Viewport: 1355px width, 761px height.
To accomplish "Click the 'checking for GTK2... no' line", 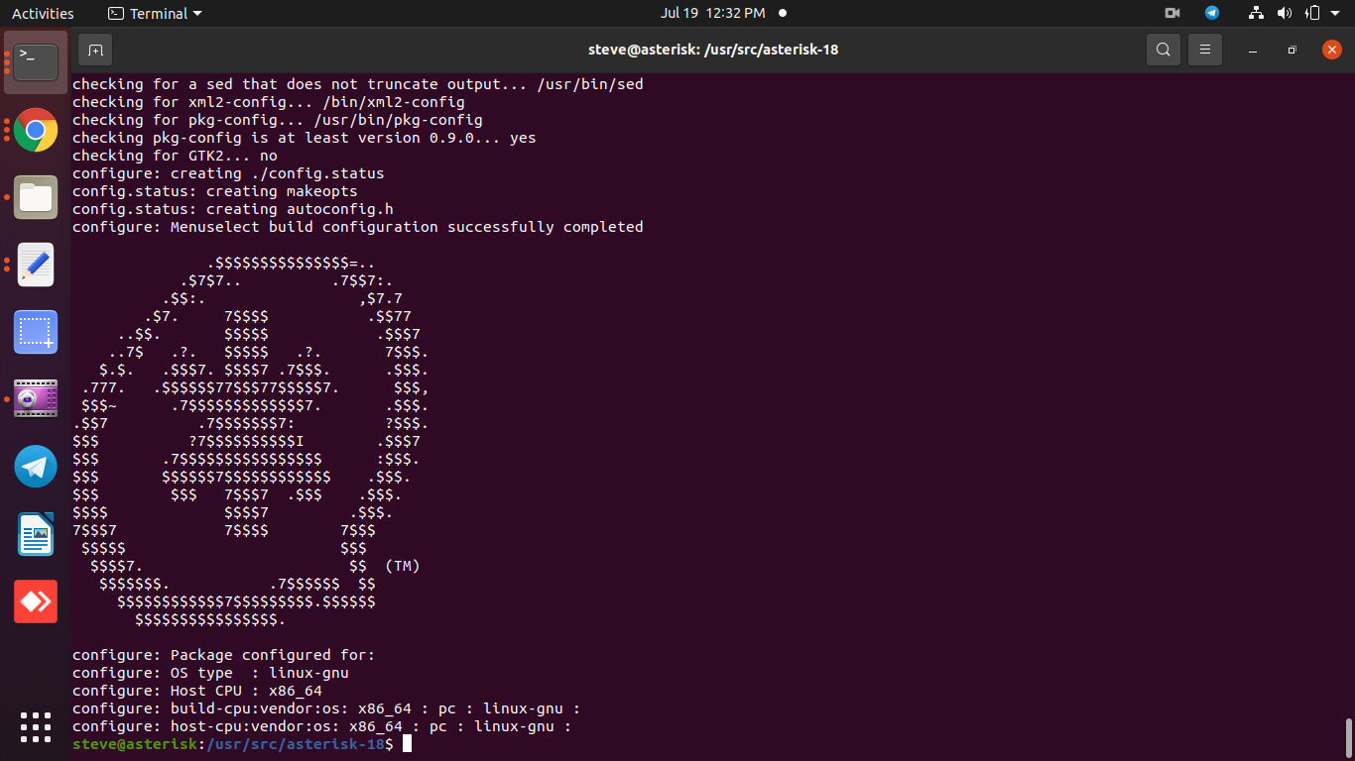I will pos(175,156).
